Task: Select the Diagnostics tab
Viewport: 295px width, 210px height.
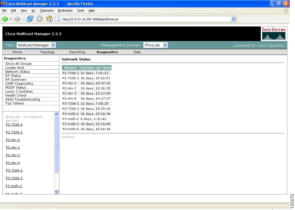Action: [x=107, y=52]
